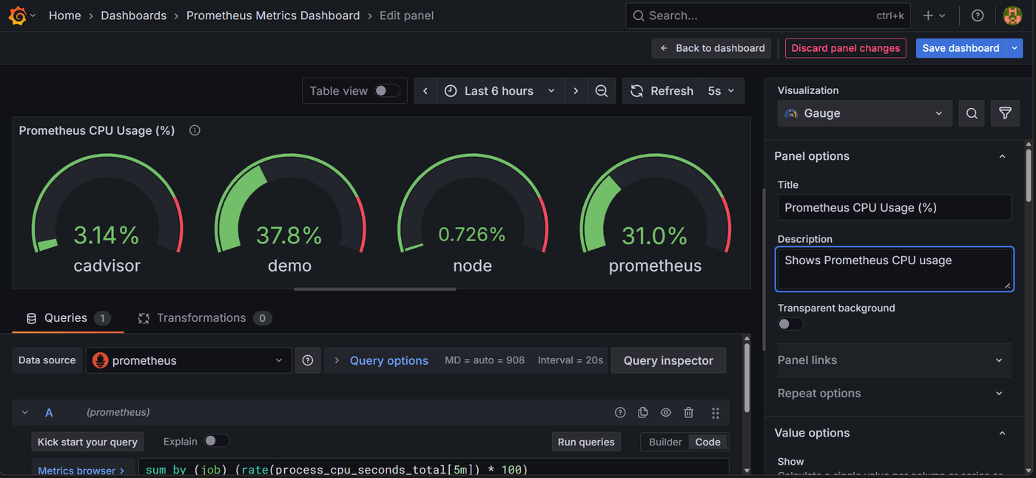Screen dimensions: 1036x478
Task: Collapse the Panel options section
Action: (x=1003, y=156)
